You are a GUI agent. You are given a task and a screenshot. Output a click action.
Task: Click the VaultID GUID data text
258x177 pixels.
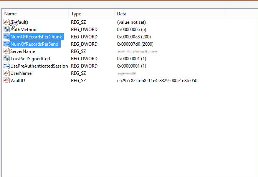(x=157, y=81)
